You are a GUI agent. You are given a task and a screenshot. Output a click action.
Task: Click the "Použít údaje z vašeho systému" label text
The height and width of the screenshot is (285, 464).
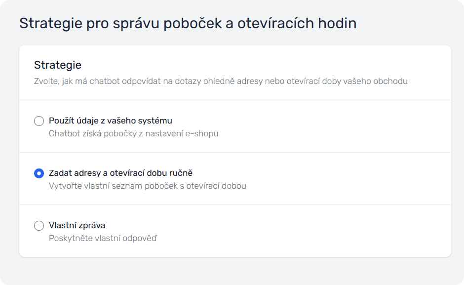pyautogui.click(x=110, y=121)
